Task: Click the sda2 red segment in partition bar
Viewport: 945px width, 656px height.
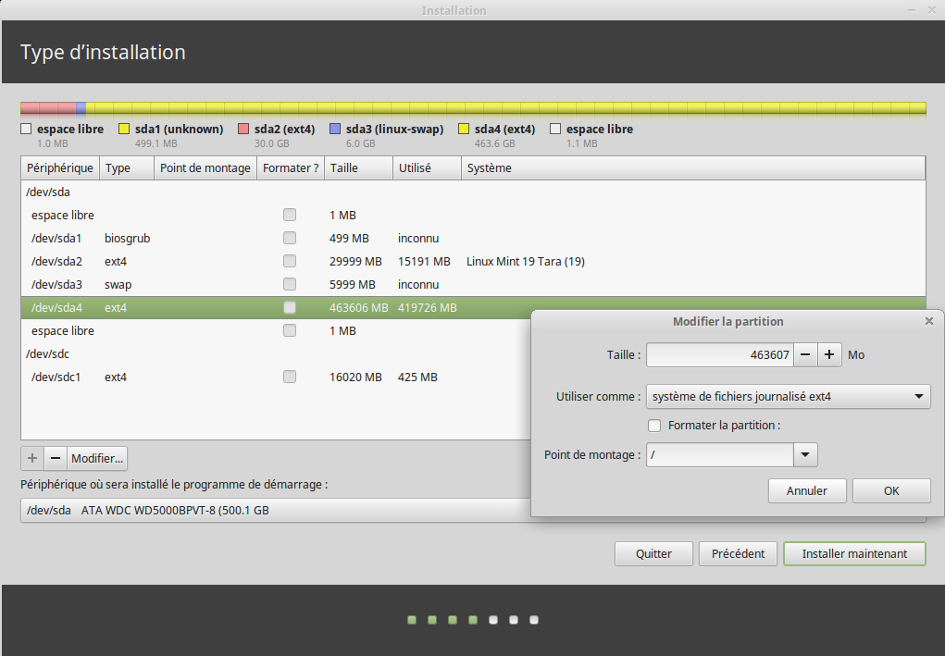Action: tap(48, 108)
